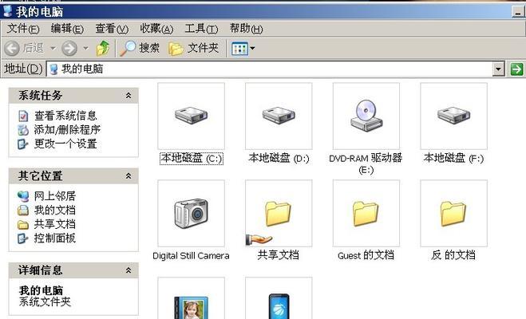526x319 pixels.
Task: Click the 本地磁盘 (C:) label text
Action: (192, 158)
